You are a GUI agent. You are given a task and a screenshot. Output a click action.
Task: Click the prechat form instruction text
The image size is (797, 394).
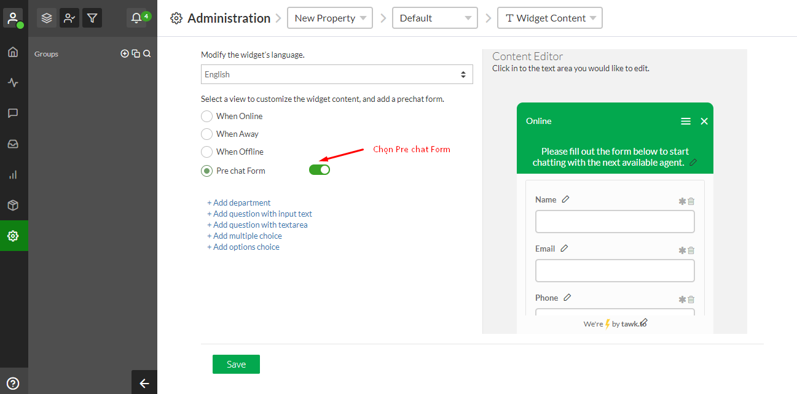point(609,157)
